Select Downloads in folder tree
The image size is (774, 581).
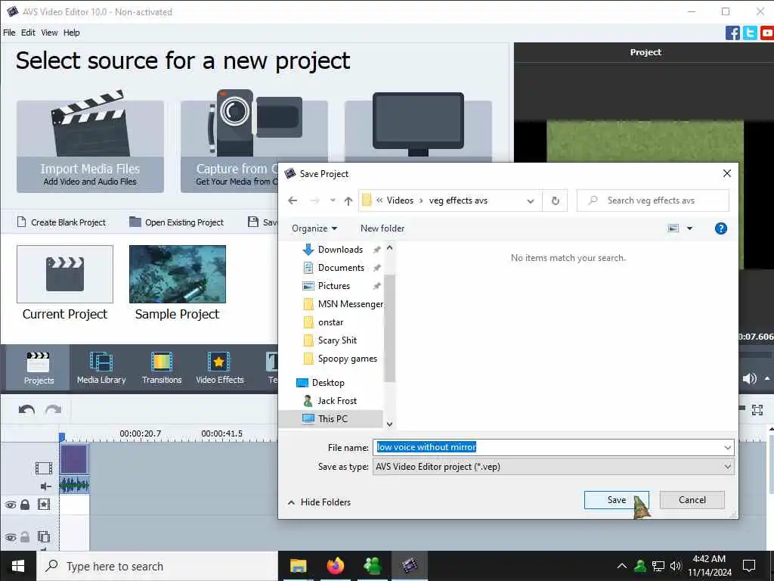pyautogui.click(x=340, y=250)
